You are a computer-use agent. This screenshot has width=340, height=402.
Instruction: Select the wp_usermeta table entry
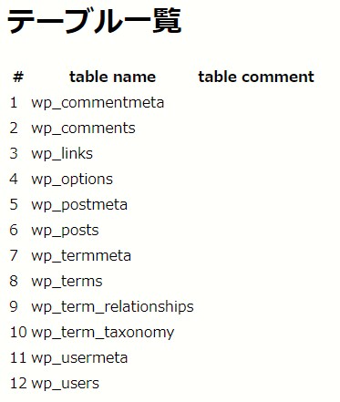(79, 358)
